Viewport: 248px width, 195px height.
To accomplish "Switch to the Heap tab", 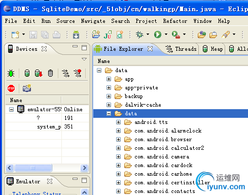I will pos(212,49).
